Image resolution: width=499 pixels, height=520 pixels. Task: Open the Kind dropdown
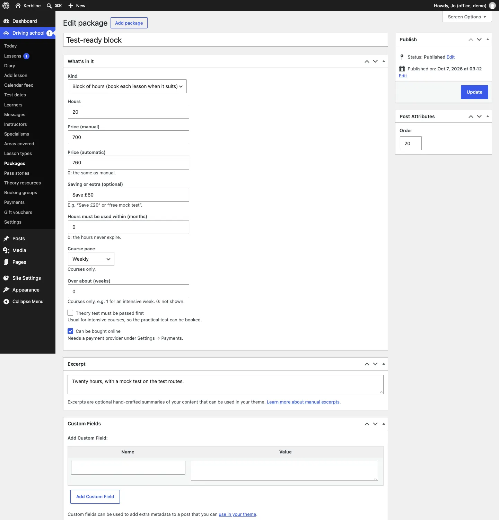point(127,86)
